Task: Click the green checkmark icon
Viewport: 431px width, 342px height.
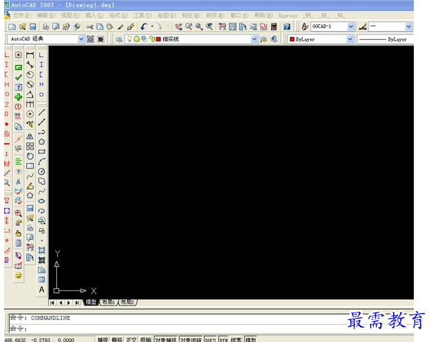Action: 19,77
